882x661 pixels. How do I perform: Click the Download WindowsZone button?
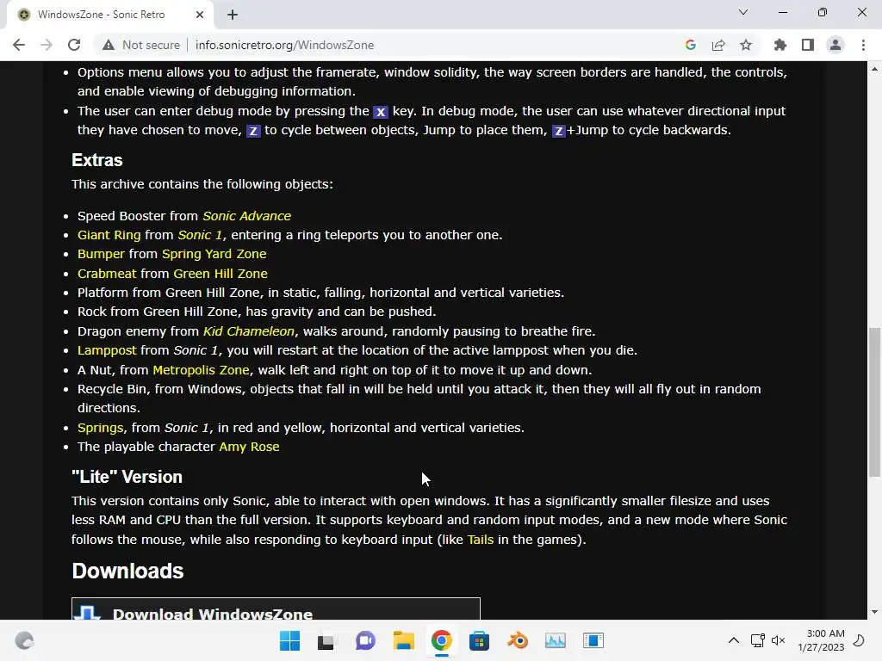(276, 609)
